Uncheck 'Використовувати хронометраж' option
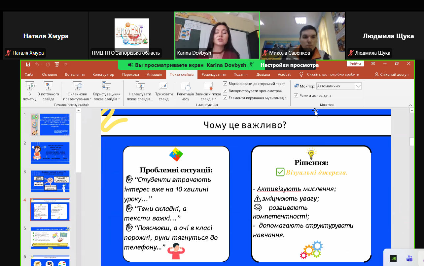This screenshot has width=424, height=266. click(225, 91)
